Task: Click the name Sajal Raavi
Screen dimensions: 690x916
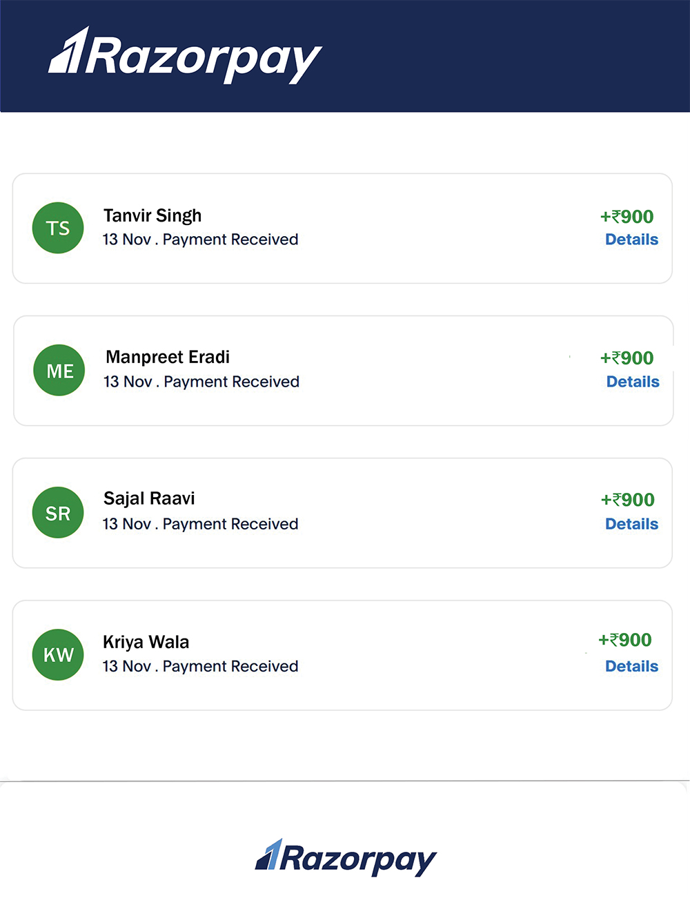Action: point(148,498)
